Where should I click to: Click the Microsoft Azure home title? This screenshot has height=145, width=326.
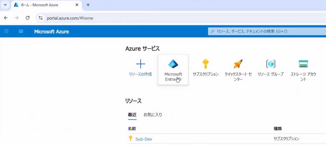[x=51, y=32]
